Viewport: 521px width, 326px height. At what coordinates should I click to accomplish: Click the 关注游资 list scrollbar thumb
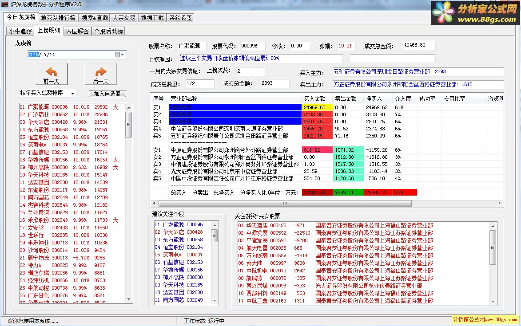click(493, 247)
